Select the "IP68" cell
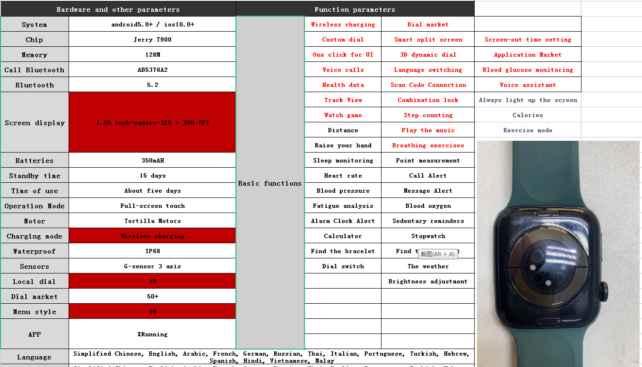This screenshot has height=367, width=642. [152, 251]
